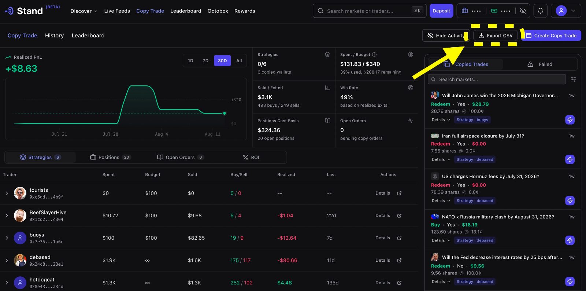This screenshot has height=291, width=586.
Task: Select the 7D time range
Action: pos(205,61)
